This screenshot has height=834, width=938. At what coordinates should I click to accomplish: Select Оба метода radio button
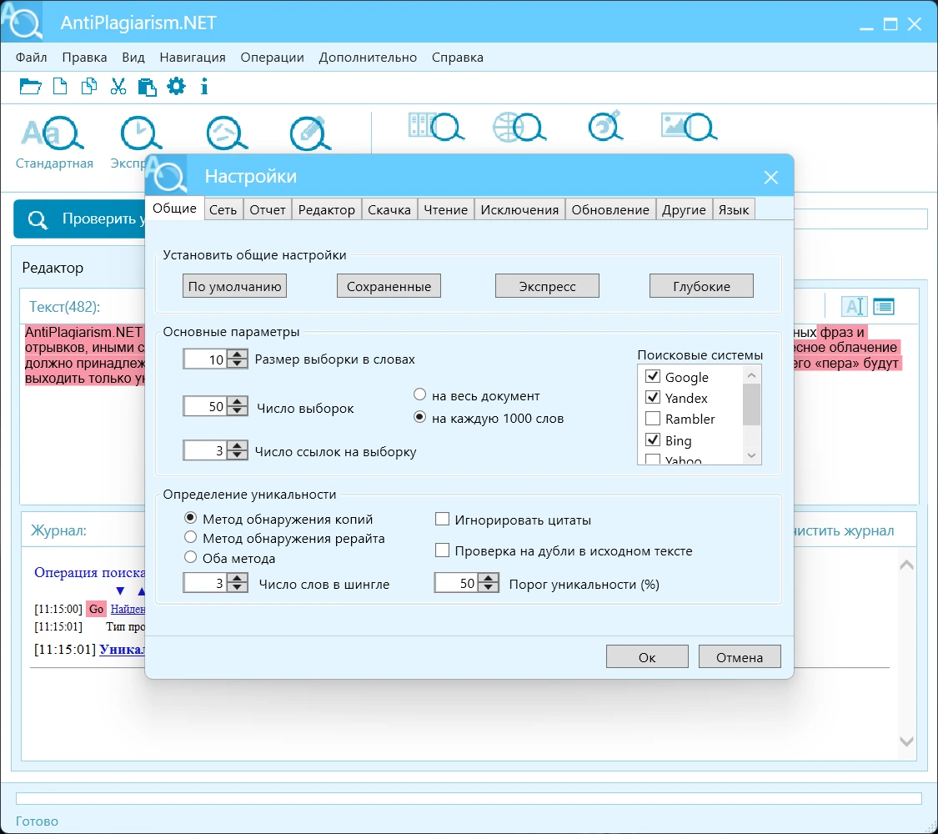point(190,557)
